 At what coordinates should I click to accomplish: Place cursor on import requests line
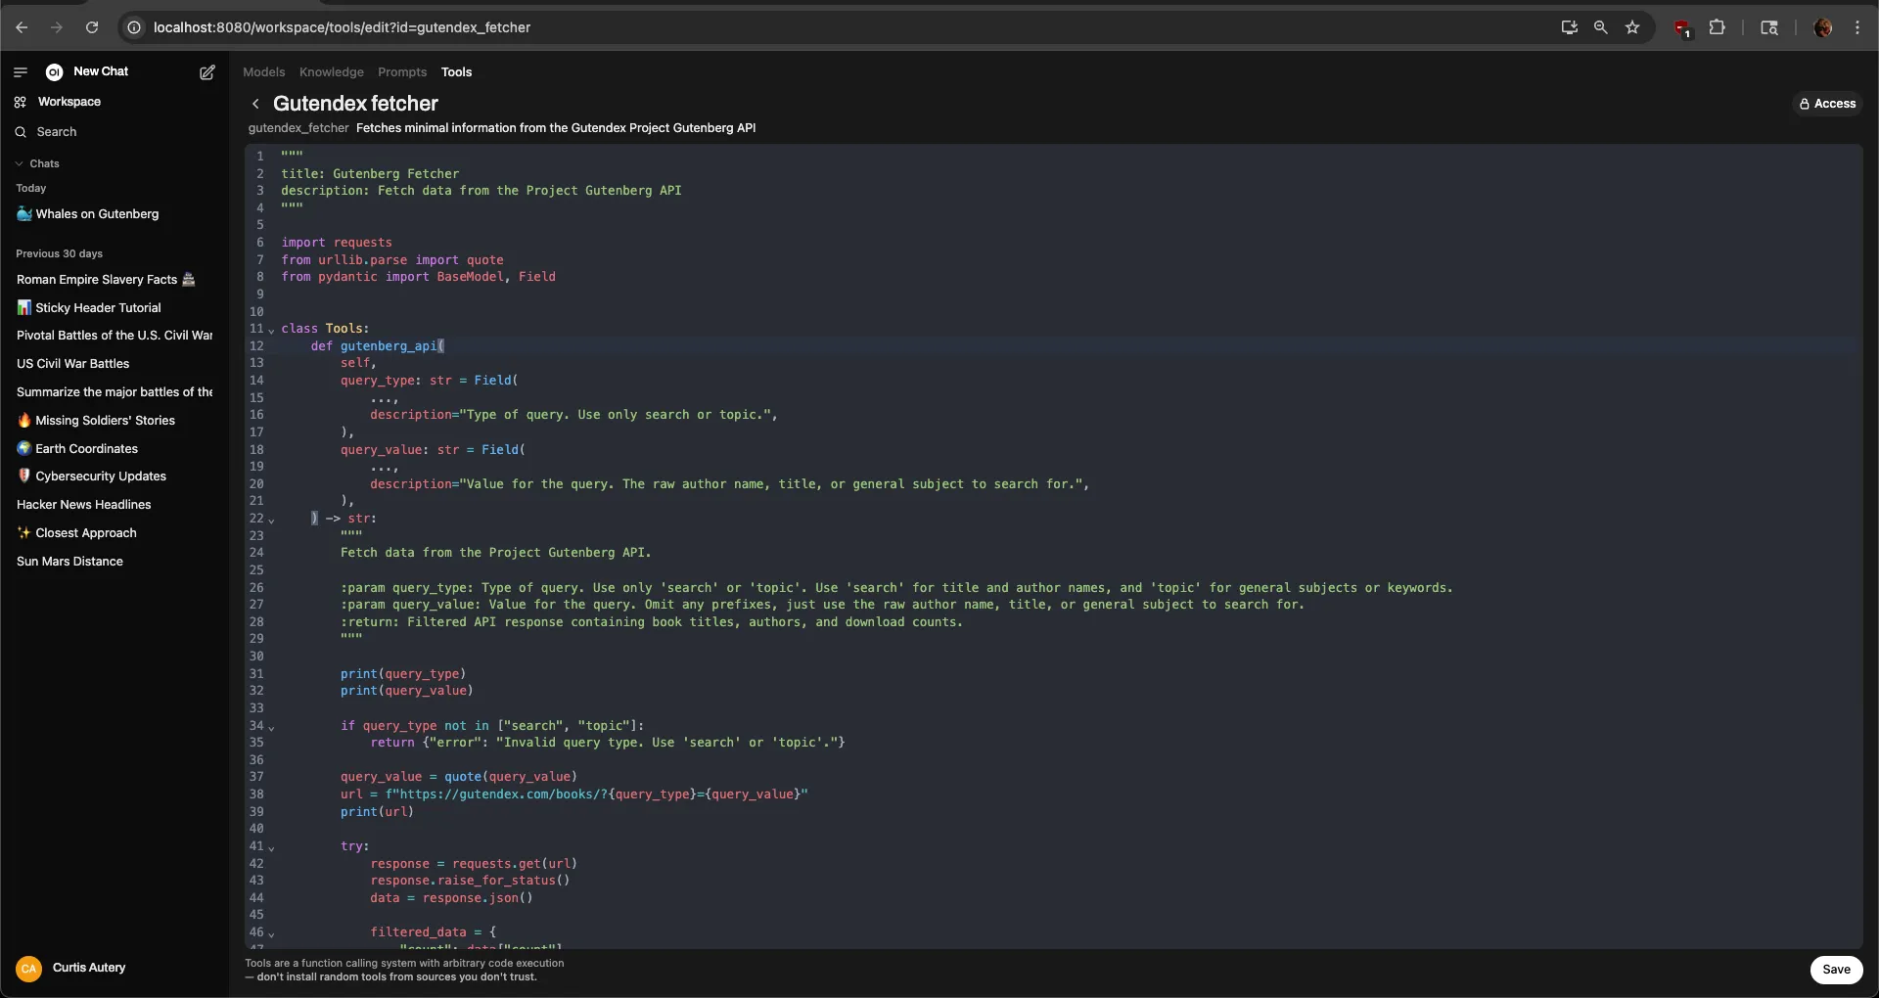pos(337,243)
